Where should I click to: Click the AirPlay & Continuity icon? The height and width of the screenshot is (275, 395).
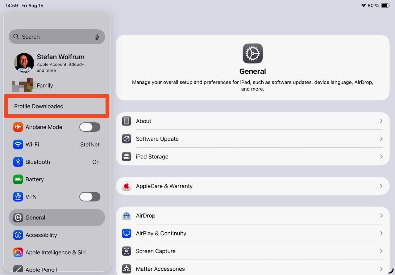point(127,233)
